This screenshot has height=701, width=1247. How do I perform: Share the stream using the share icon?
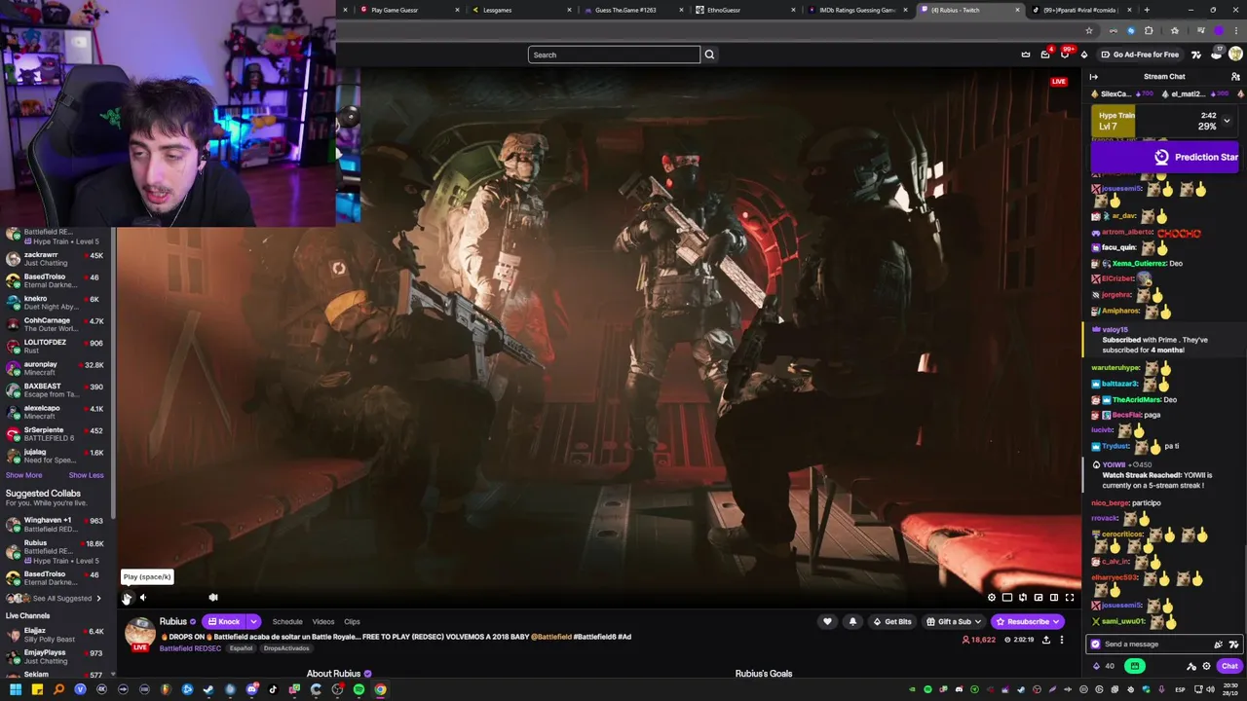coord(1046,640)
